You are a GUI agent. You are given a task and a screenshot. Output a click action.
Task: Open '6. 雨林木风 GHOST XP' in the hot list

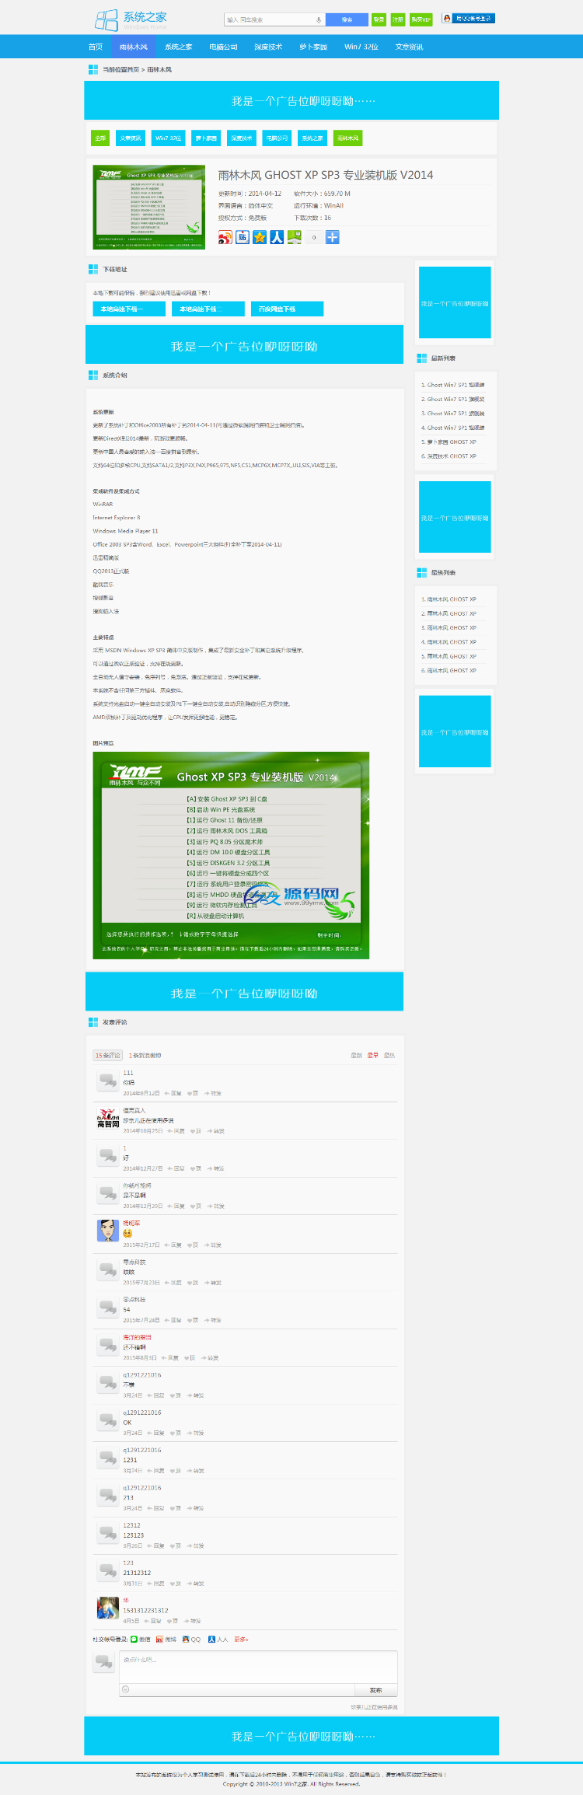(449, 670)
